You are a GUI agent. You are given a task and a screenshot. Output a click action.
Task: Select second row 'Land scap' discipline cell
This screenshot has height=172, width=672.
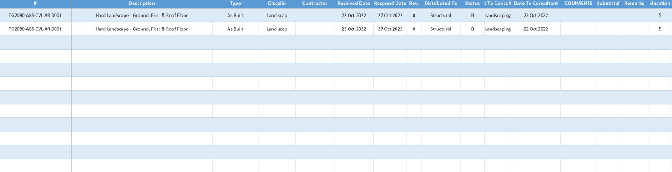pyautogui.click(x=277, y=29)
